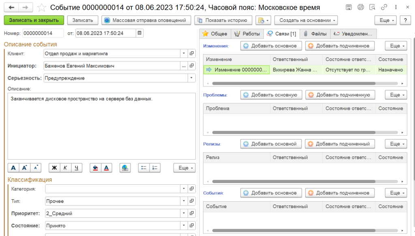Viewport: 415px width, 236px height.
Task: Pick the text background fill color
Action: click(95, 168)
